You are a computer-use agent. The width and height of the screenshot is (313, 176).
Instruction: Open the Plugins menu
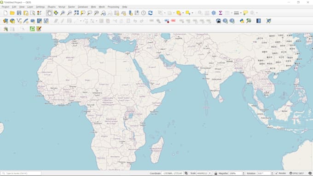pos(52,7)
